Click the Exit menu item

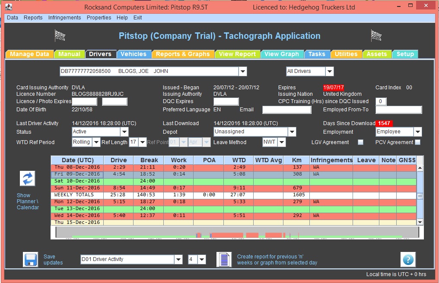tap(137, 18)
